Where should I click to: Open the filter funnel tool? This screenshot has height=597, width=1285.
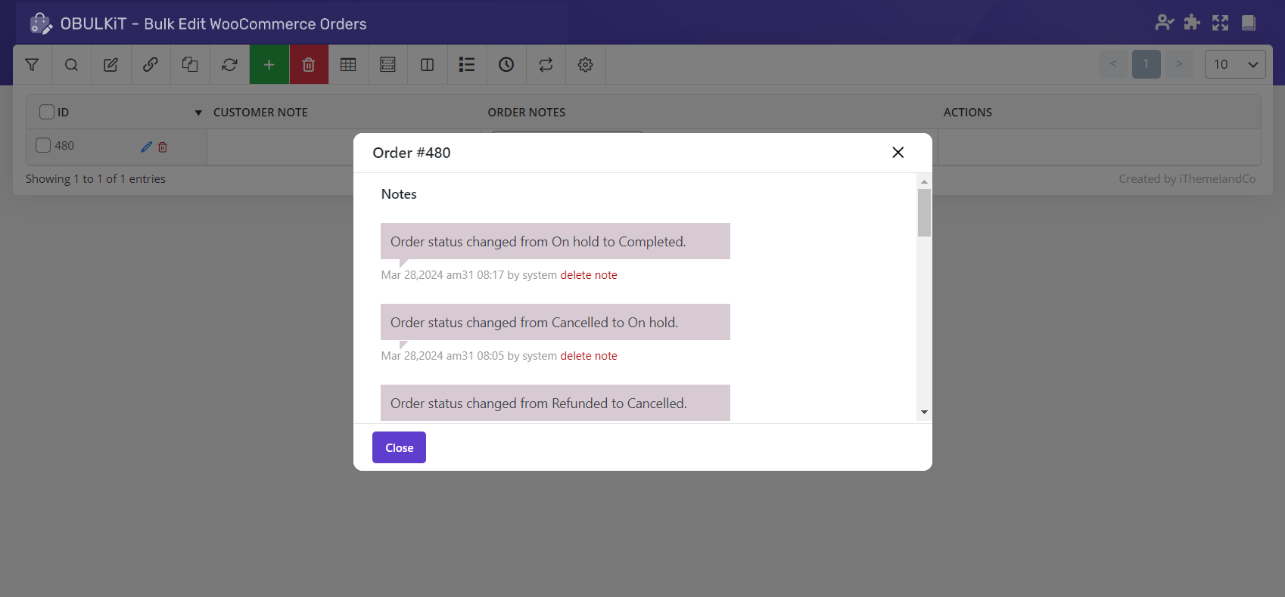click(x=32, y=65)
